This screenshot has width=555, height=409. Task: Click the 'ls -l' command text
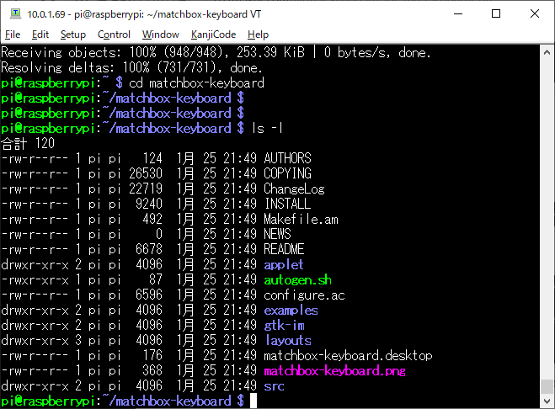[267, 128]
